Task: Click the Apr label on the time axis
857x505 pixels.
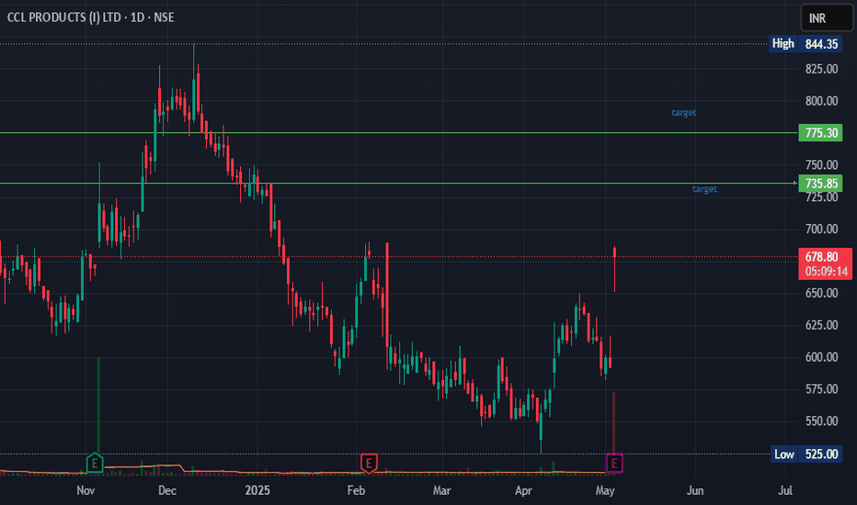Action: (x=523, y=490)
